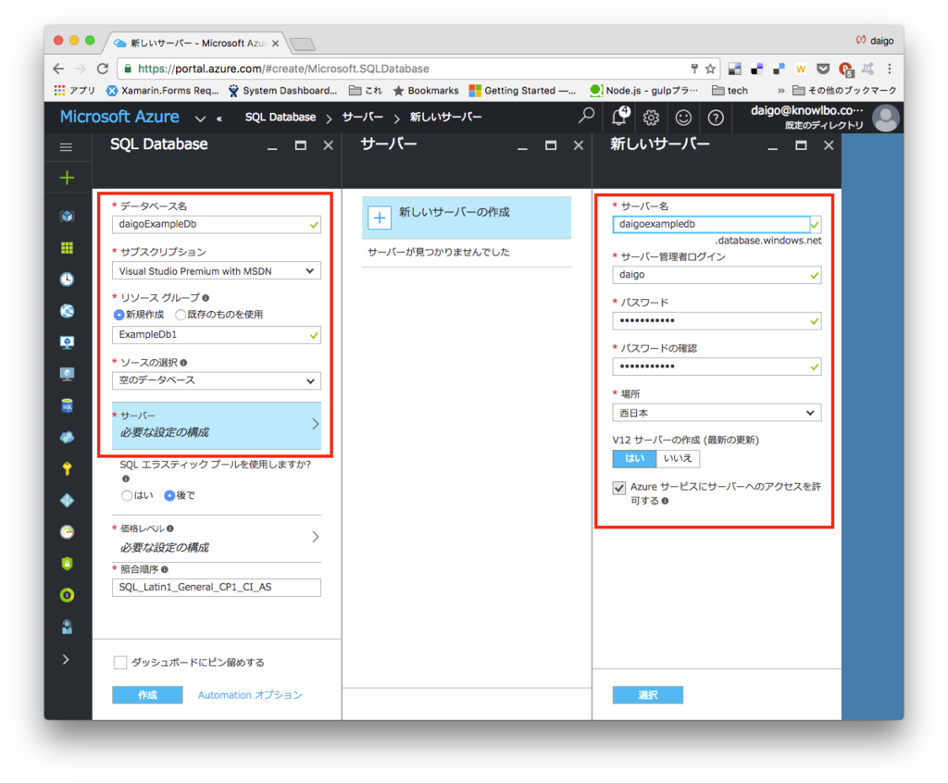
Task: Open ソースの選択 dropdown
Action: click(217, 381)
